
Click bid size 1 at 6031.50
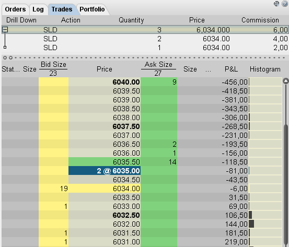click(66, 233)
